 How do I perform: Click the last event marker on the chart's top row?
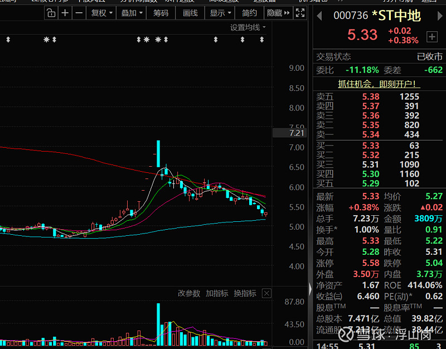point(261,40)
